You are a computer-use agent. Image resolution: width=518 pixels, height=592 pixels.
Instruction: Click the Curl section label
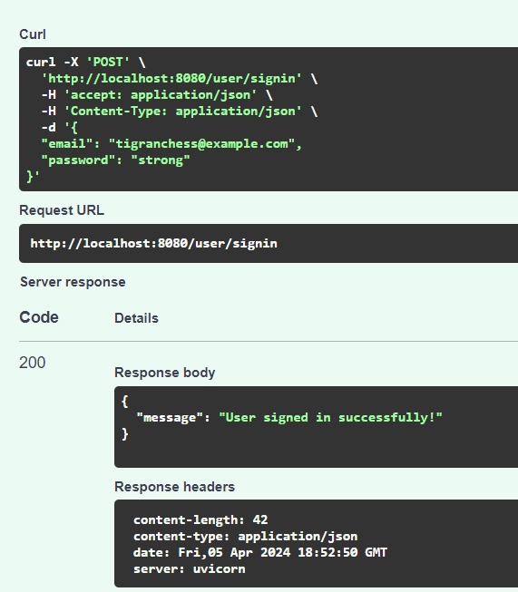pyautogui.click(x=33, y=34)
